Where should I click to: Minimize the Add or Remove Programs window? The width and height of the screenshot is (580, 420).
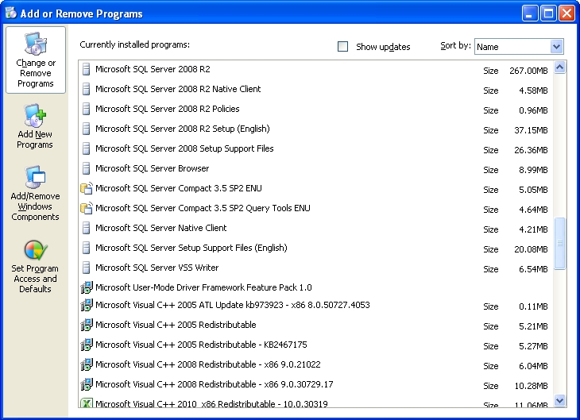530,13
